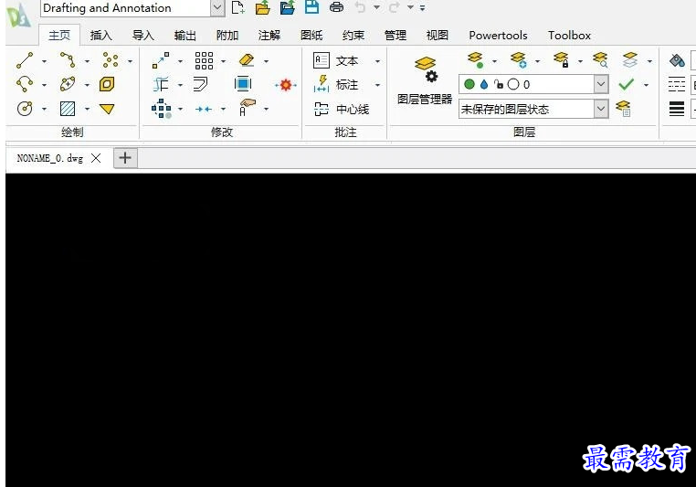Click the Line weight icon
This screenshot has height=487, width=696.
(x=677, y=109)
